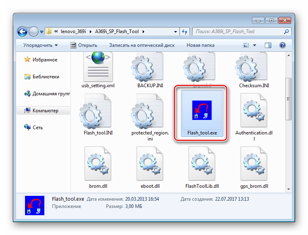Open the Избранное favorites item
The height and width of the screenshot is (235, 308).
pyautogui.click(x=41, y=59)
